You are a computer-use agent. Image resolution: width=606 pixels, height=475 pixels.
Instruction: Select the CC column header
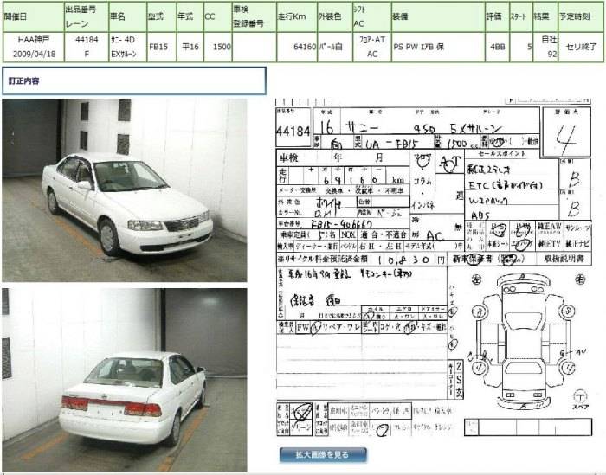pyautogui.click(x=217, y=16)
